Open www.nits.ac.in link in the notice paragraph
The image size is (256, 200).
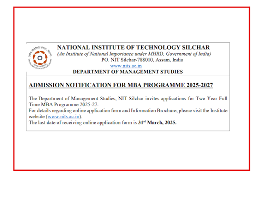coord(63,116)
